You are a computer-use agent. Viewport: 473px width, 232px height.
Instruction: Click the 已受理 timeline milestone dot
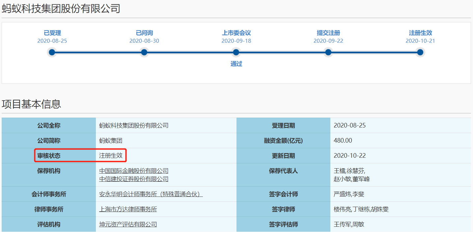click(52, 52)
